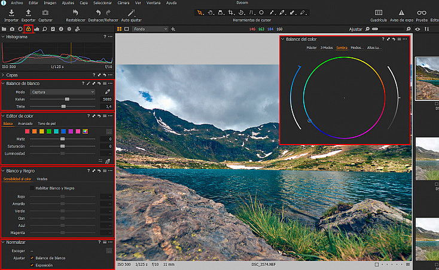
Task: Click the Tinte slider handle
Action: [x=63, y=106]
